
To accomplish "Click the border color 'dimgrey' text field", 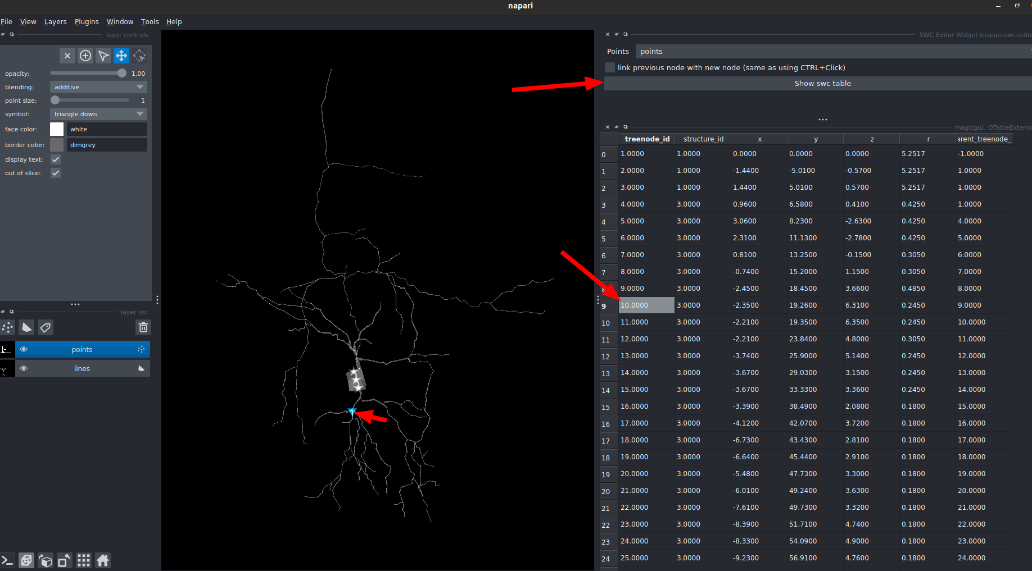I will (107, 145).
